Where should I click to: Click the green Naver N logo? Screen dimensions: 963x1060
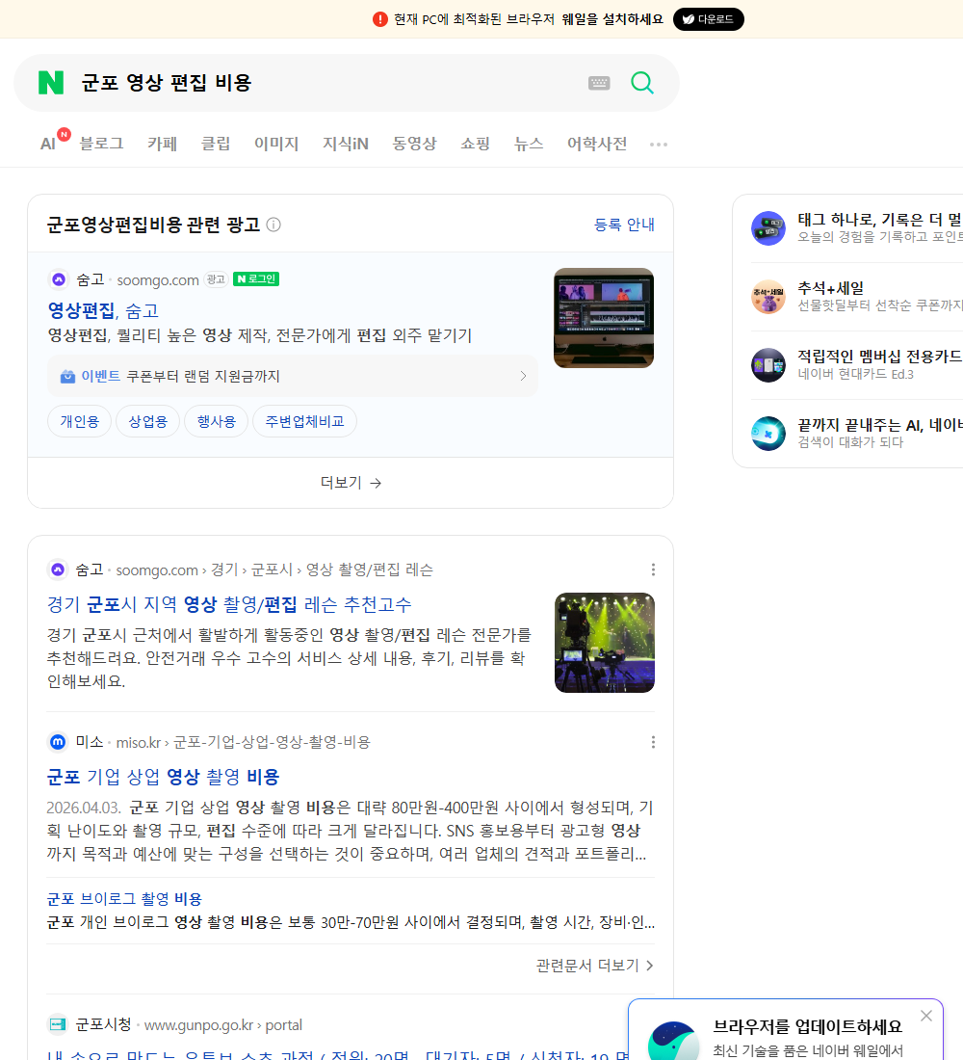pos(51,83)
